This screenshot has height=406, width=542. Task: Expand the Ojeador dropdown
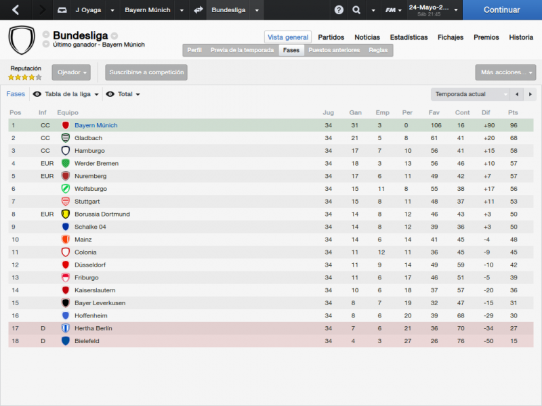(x=71, y=72)
